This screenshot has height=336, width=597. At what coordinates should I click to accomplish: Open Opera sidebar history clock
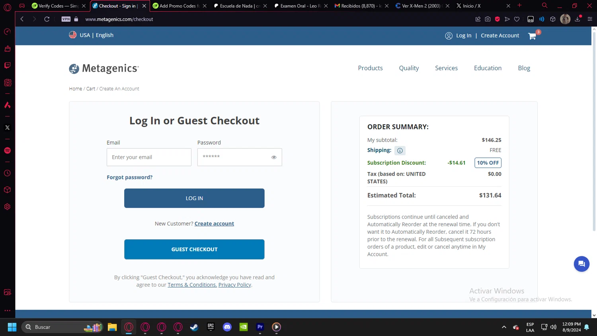click(7, 173)
